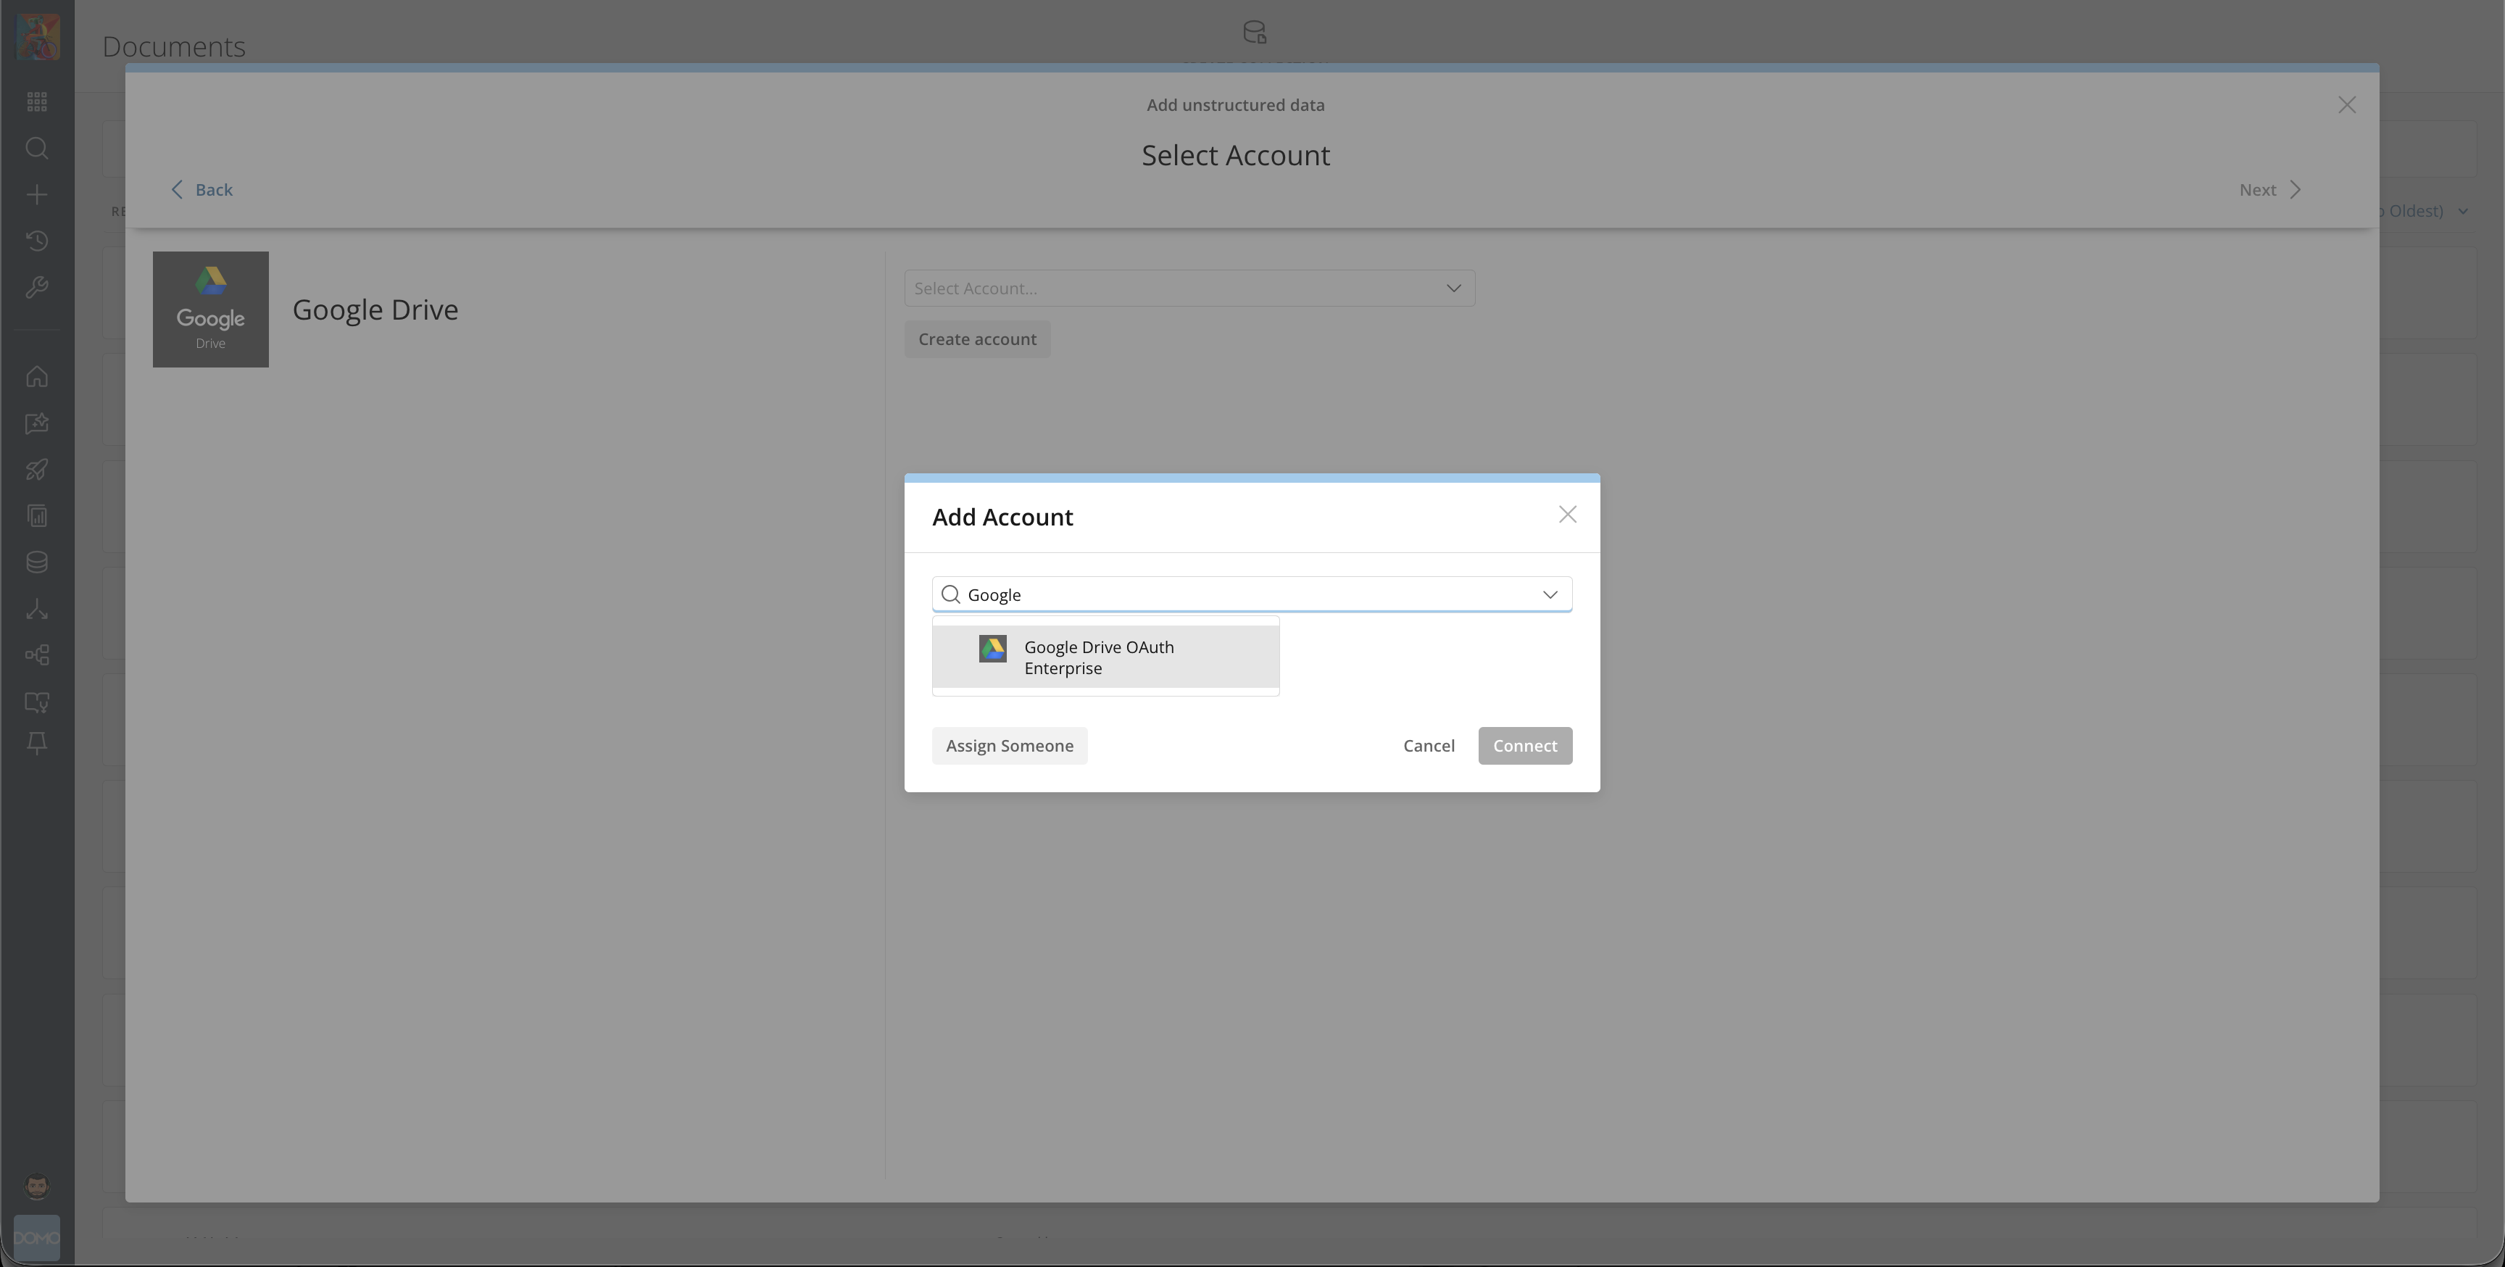The image size is (2505, 1267).
Task: Click the Google Drive heading text
Action: coord(375,310)
